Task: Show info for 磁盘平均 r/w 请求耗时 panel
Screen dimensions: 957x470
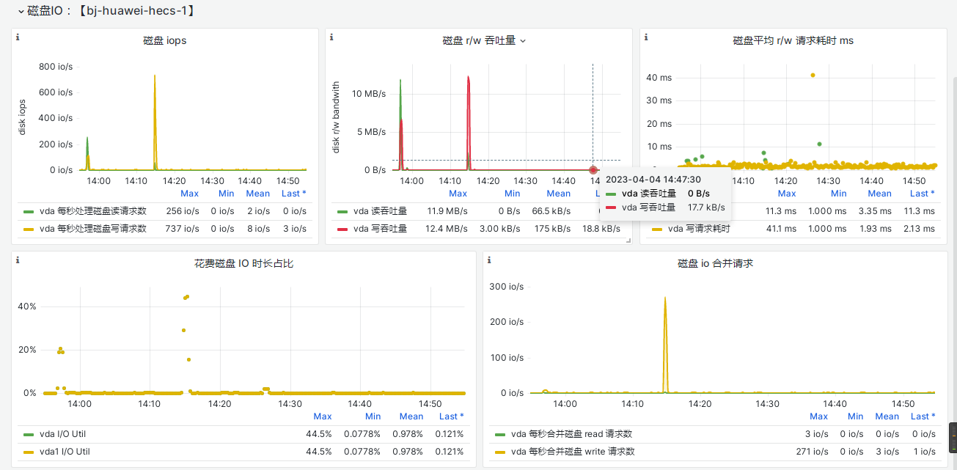Action: (x=645, y=37)
